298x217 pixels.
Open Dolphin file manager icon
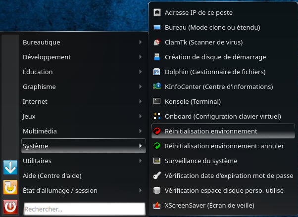157,72
